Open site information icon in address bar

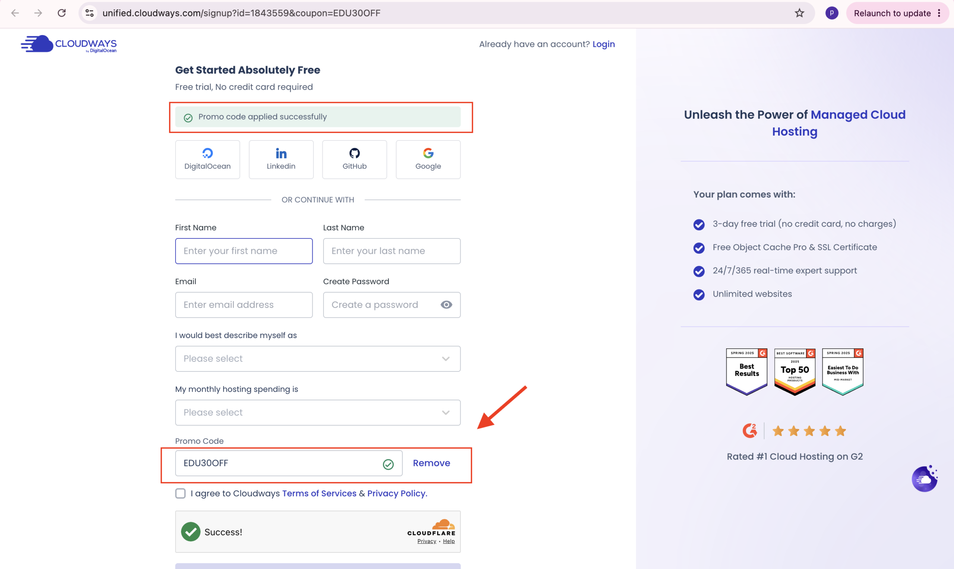coord(90,13)
